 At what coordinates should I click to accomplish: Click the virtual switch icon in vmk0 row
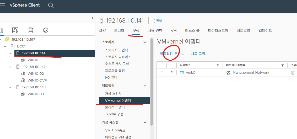293,73
